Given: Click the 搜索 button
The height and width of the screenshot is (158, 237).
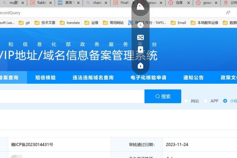Looking at the screenshot, I should pyautogui.click(x=163, y=96).
